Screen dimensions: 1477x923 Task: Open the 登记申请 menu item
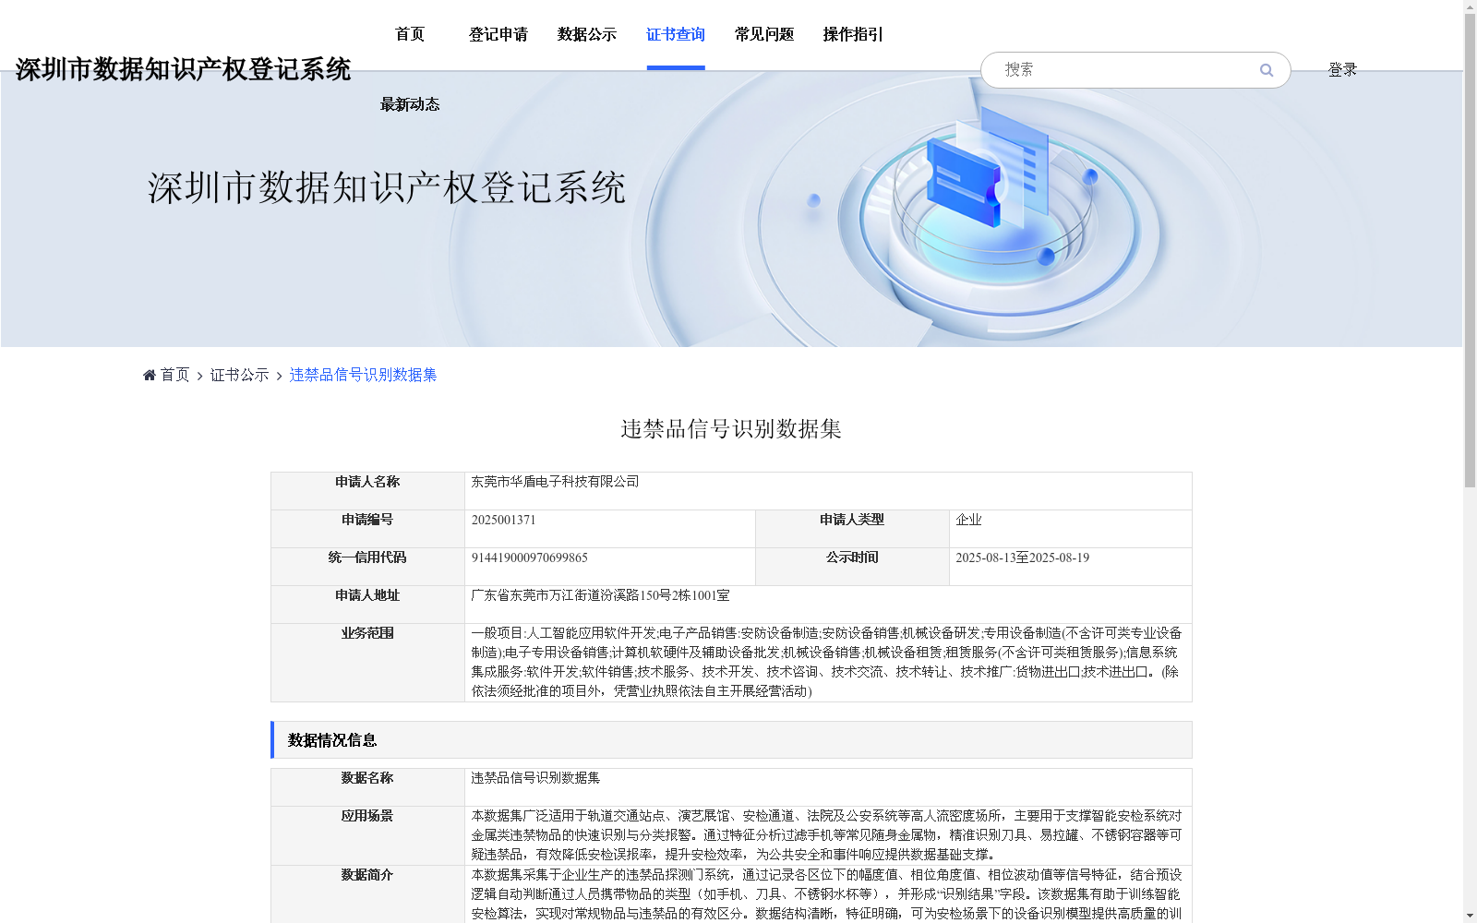[498, 34]
